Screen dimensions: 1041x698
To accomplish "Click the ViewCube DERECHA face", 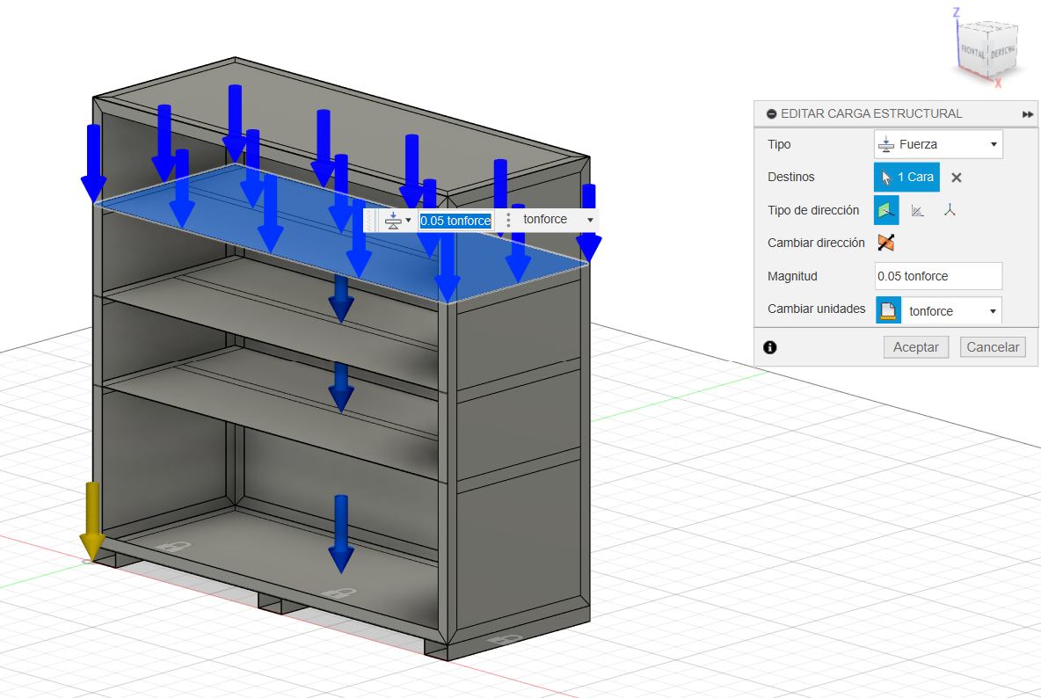I will 1002,51.
